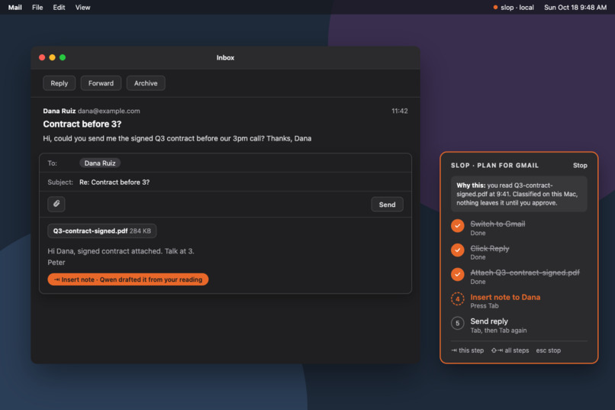Click the orange slop status dot

pos(495,8)
